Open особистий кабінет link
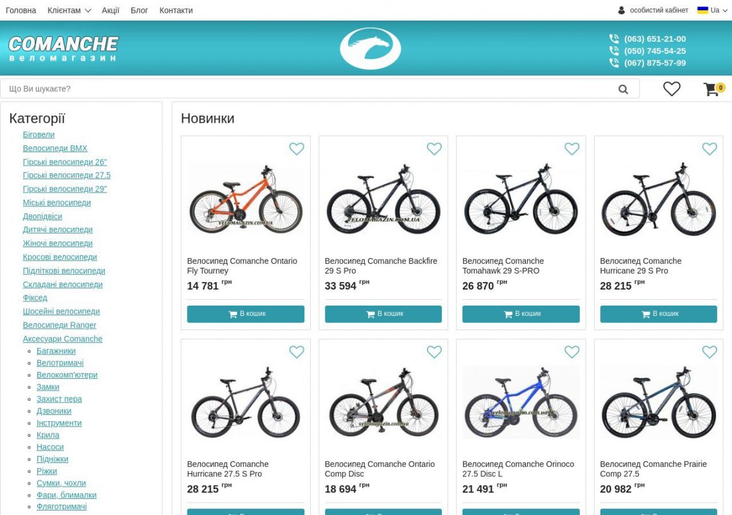The width and height of the screenshot is (732, 515). 659,10
